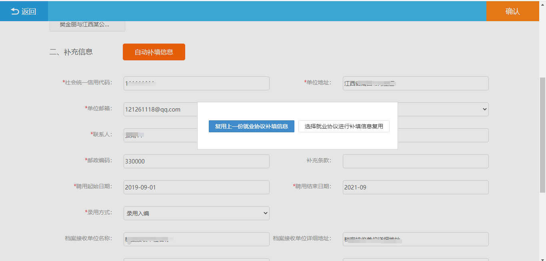
Task: Click the 邮政编码 field showing 330000
Action: [196, 161]
